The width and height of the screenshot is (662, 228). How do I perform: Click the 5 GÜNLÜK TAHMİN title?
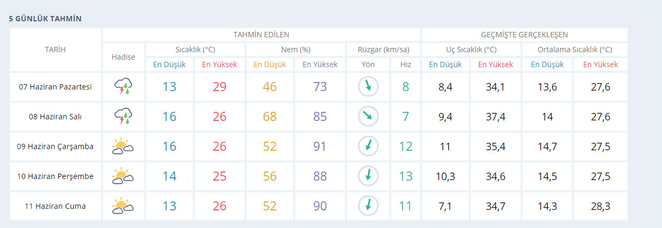pyautogui.click(x=45, y=19)
